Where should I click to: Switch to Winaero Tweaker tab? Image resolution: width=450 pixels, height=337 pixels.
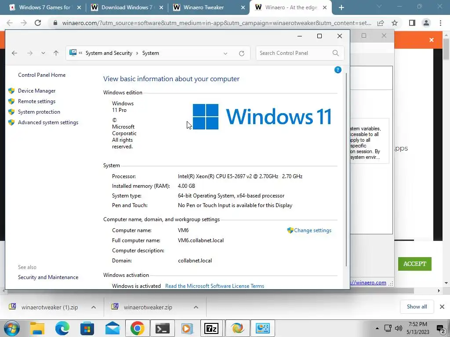coord(203,7)
